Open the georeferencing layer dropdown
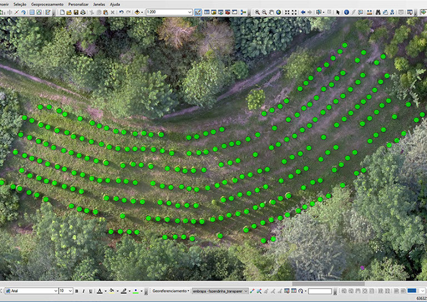 tap(246, 291)
